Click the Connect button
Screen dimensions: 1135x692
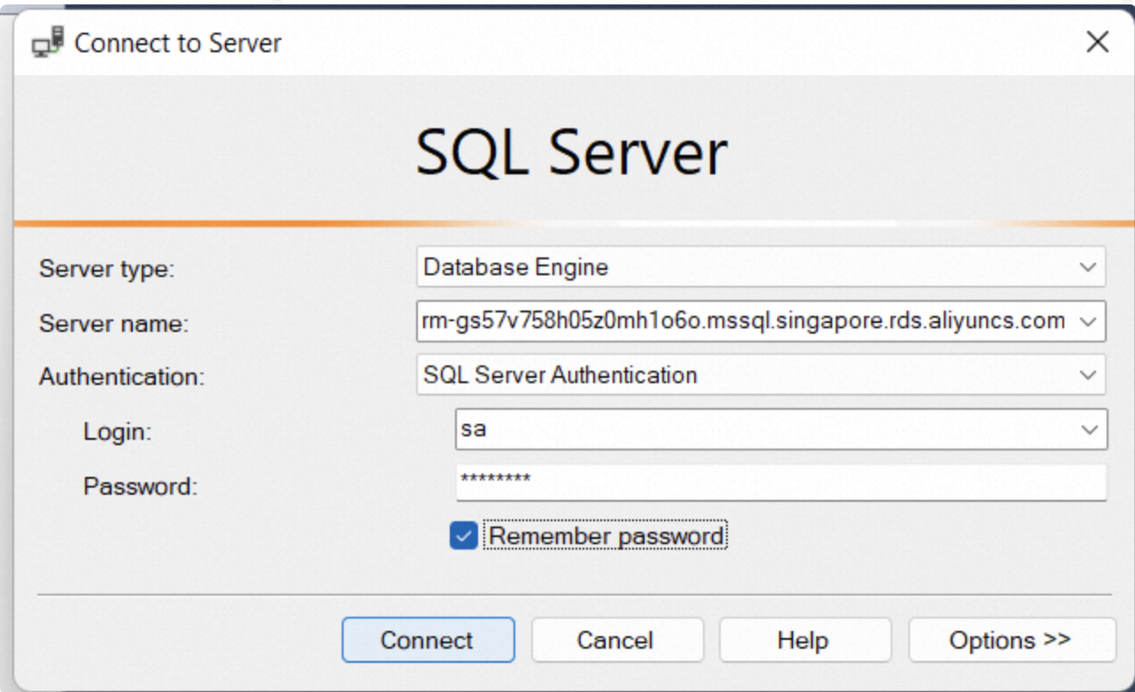tap(428, 640)
